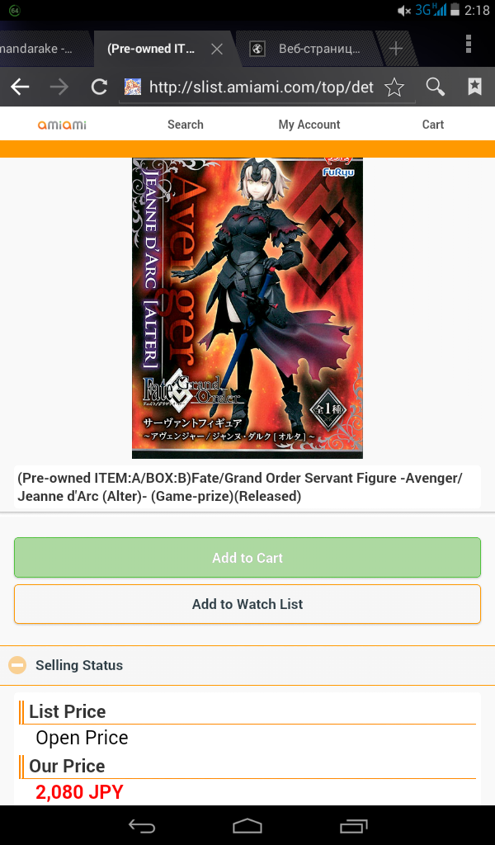This screenshot has width=495, height=845.
Task: Open the saved bookmarks icon
Action: (474, 86)
